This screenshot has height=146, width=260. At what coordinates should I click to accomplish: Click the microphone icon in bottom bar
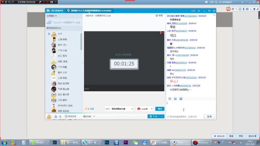coord(56,116)
